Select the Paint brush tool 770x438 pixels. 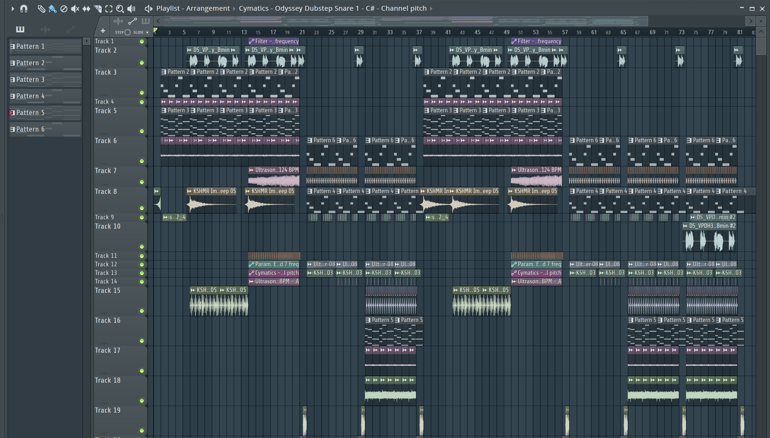point(52,9)
